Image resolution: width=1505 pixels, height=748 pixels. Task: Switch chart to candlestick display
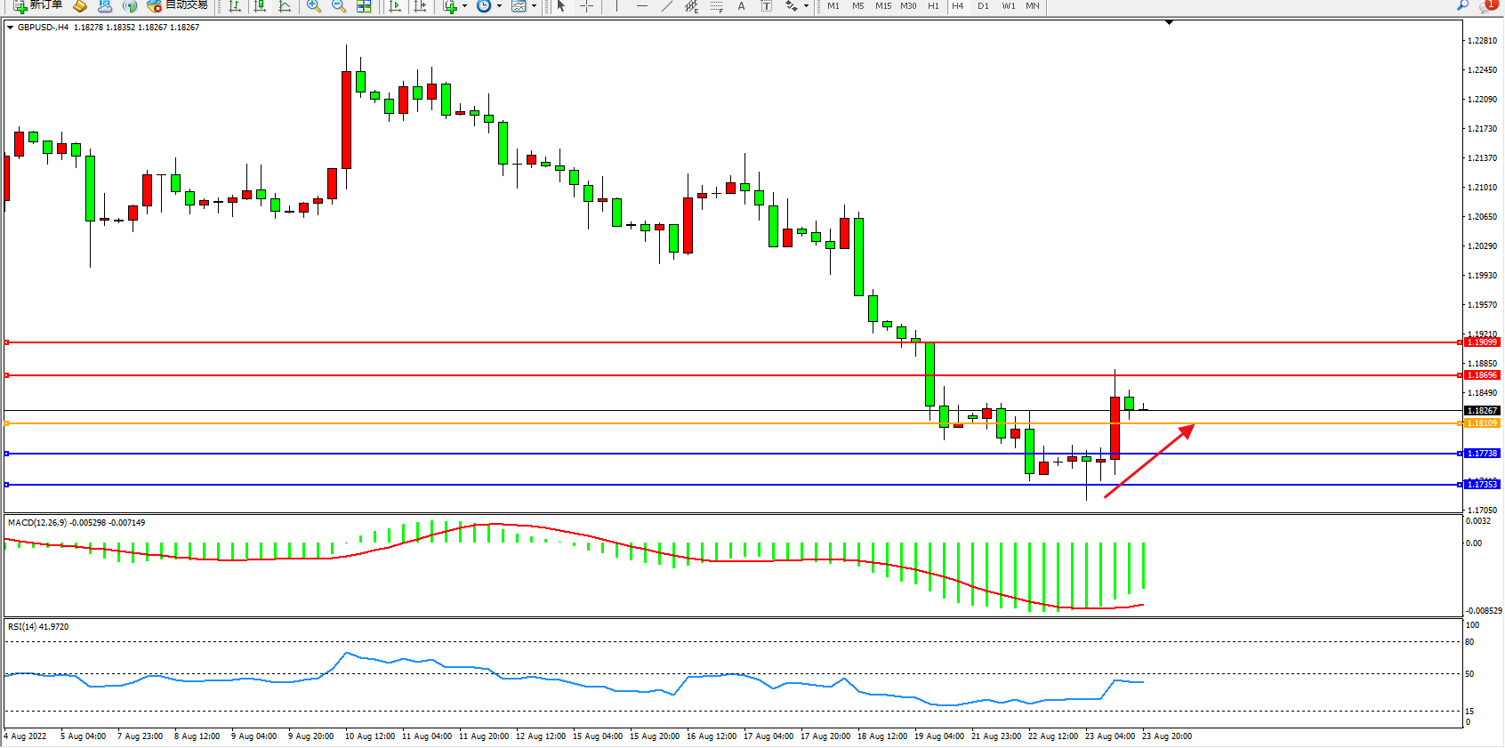pos(260,6)
